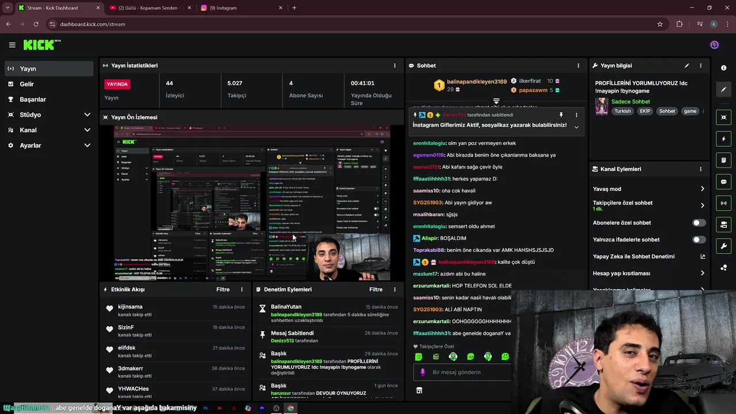Open Yayın İstatistikleri three-dot menu

pyautogui.click(x=394, y=66)
